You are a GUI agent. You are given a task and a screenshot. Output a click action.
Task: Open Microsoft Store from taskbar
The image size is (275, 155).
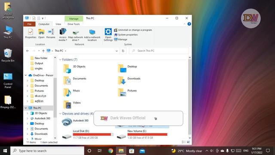pyautogui.click(x=131, y=151)
